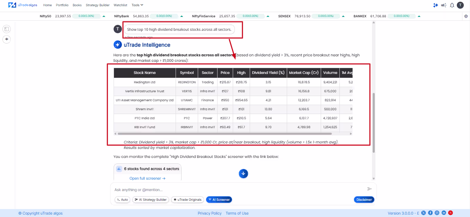
Task: Send message with the paper plane icon
Action: click(370, 189)
